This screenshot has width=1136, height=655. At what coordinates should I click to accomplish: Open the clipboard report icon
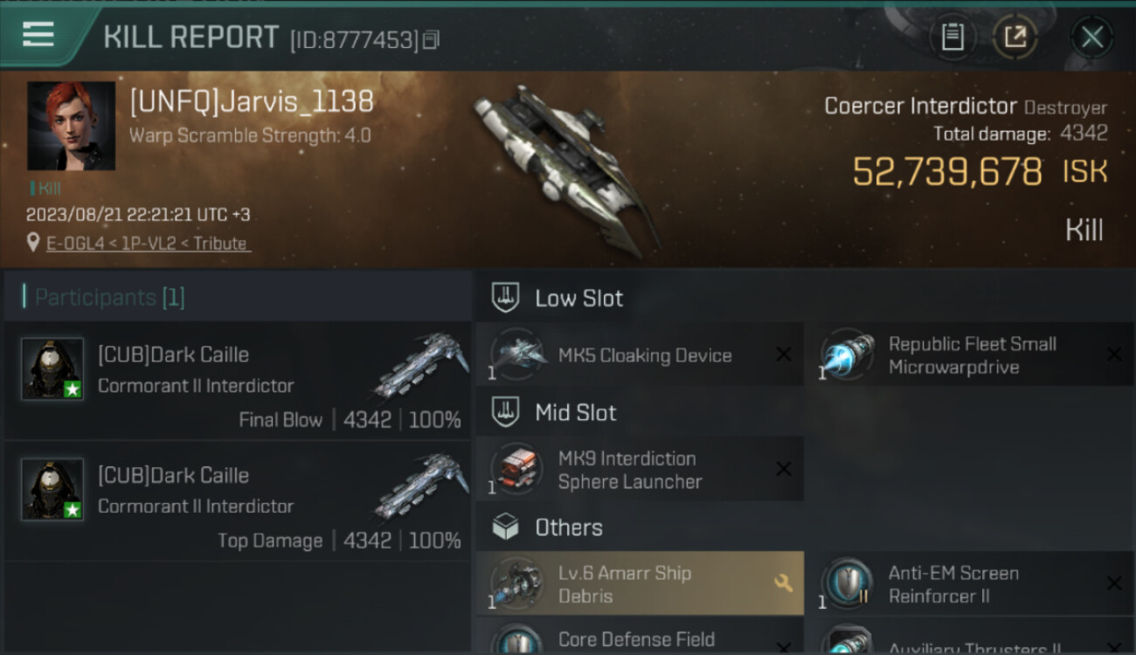pos(952,38)
